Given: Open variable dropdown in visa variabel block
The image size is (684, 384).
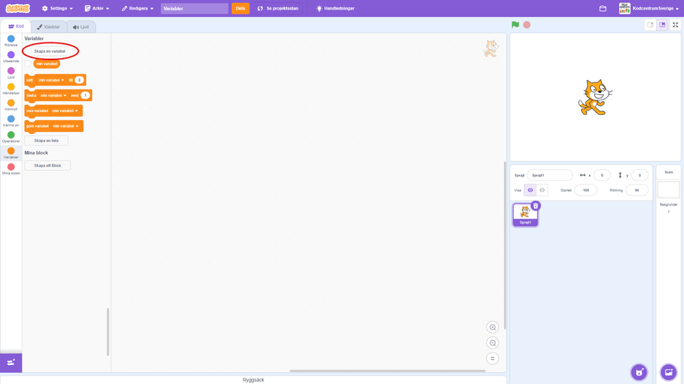Looking at the screenshot, I should click(65, 111).
